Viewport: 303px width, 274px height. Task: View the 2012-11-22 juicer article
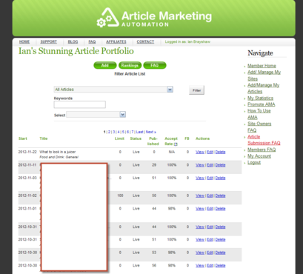200,152
